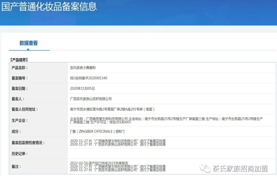Select the 历史记录 label
This screenshot has width=277, height=181.
tap(19, 154)
